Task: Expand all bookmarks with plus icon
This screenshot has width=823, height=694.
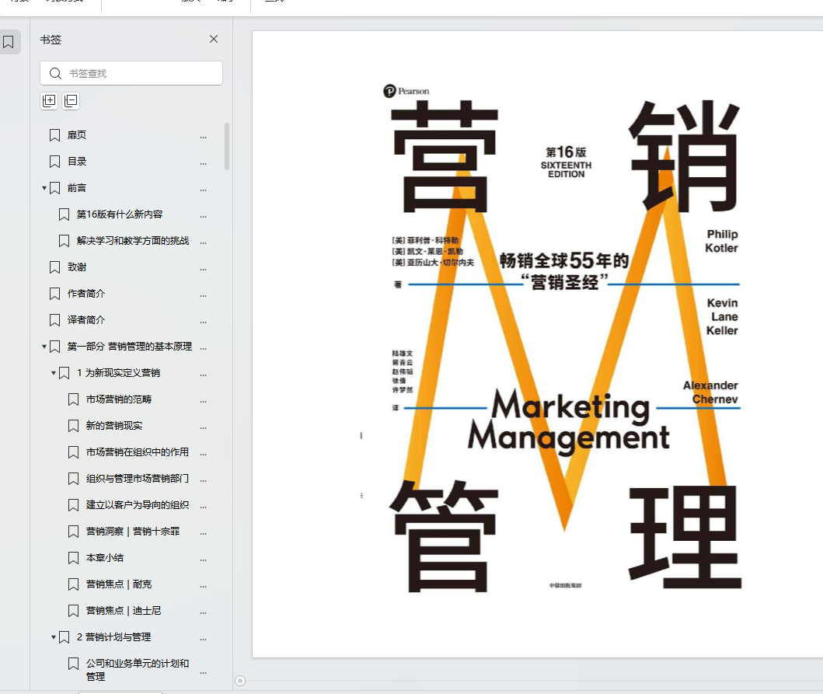Action: (49, 101)
